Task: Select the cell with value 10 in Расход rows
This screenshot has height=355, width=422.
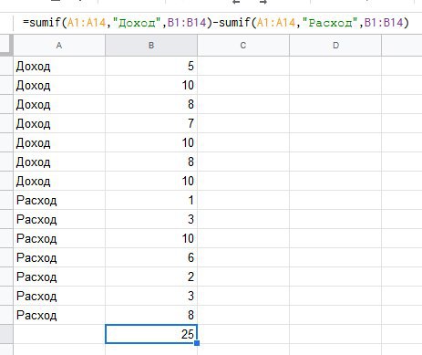Action: (151, 238)
